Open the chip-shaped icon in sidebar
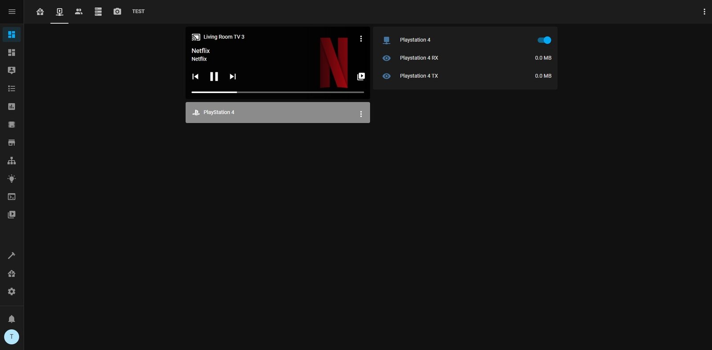 [12, 125]
